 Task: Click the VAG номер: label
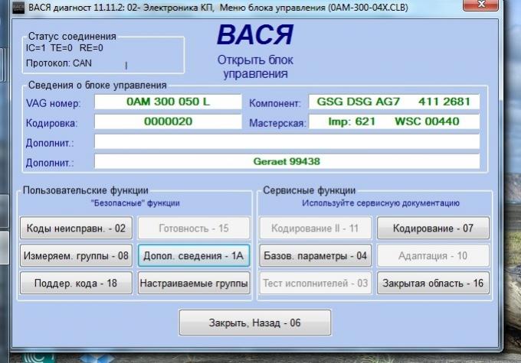click(x=53, y=103)
